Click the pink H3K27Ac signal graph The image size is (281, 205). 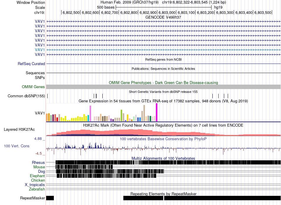coord(164,133)
